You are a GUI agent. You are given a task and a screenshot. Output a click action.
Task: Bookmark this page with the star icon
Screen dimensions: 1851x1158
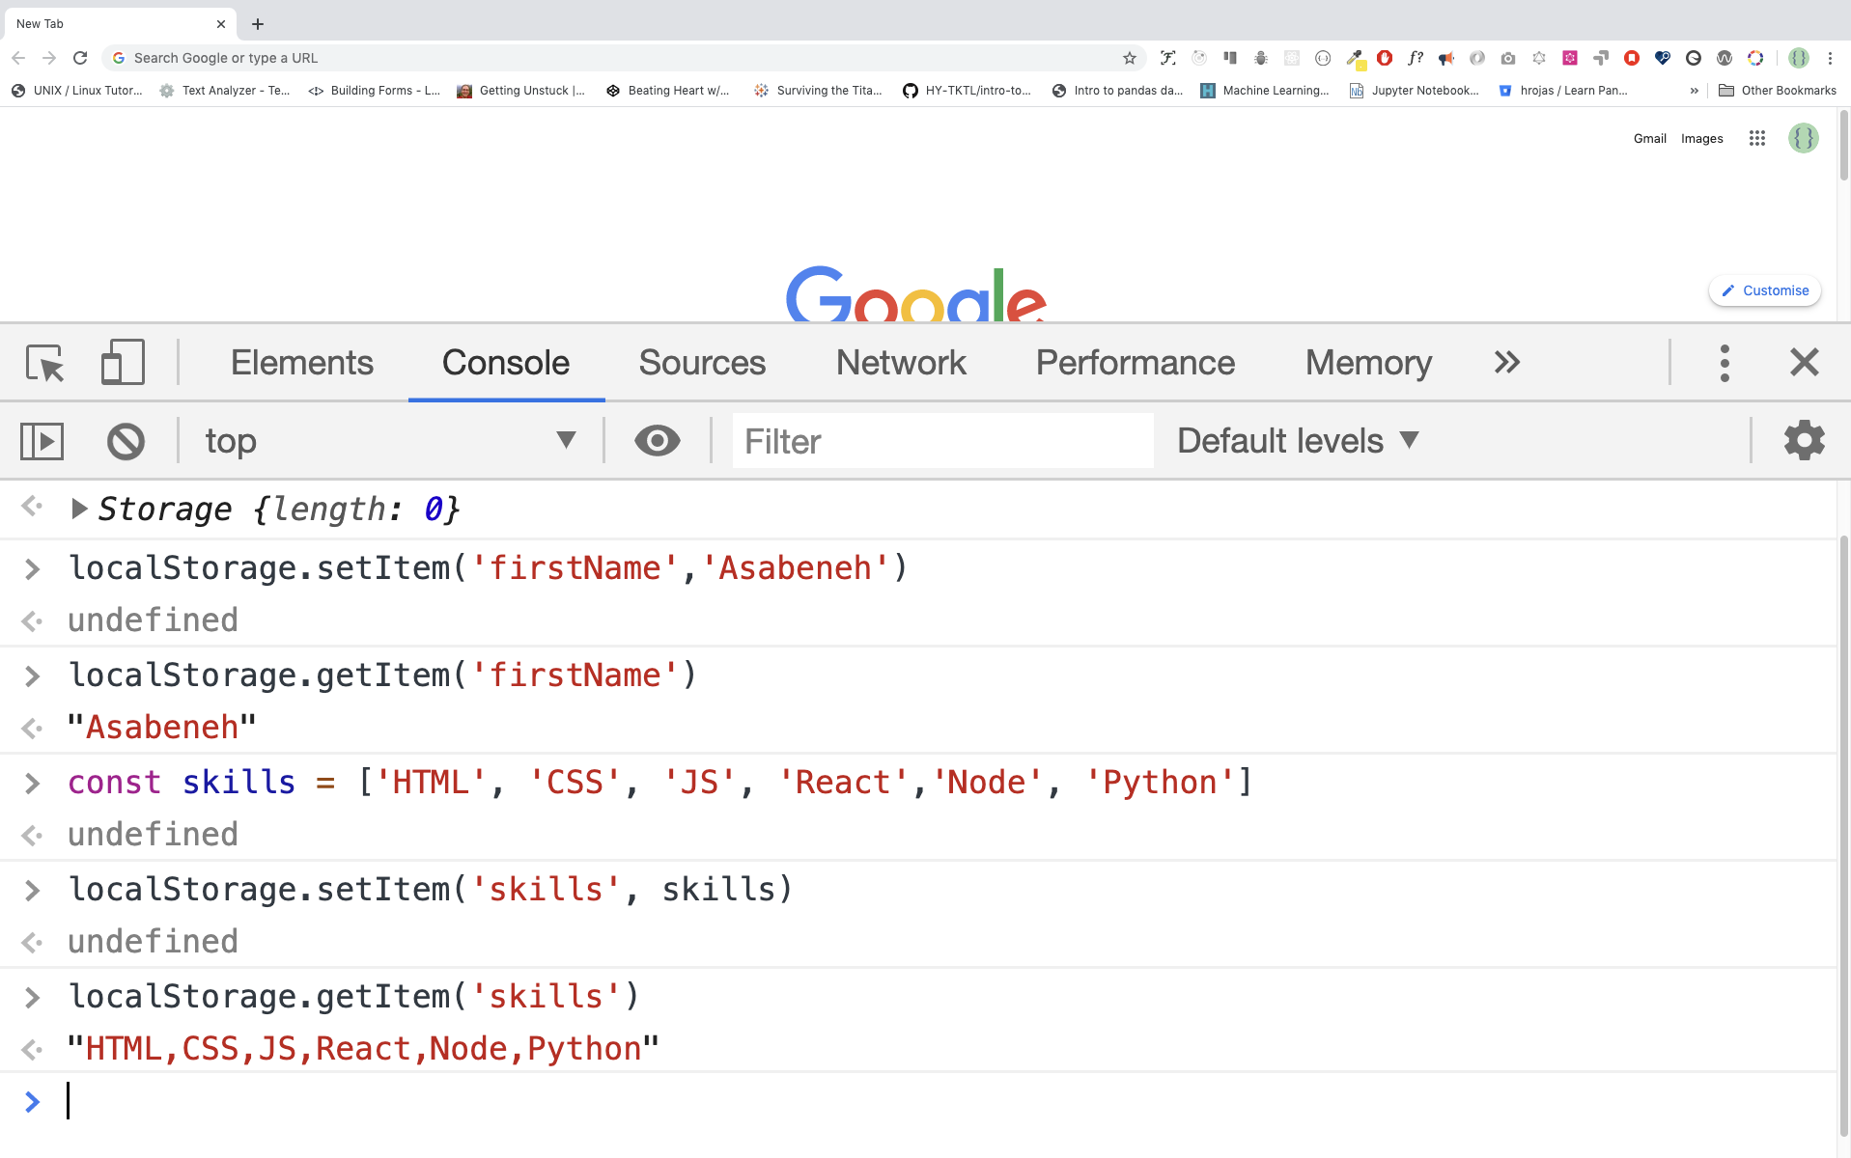pos(1129,58)
